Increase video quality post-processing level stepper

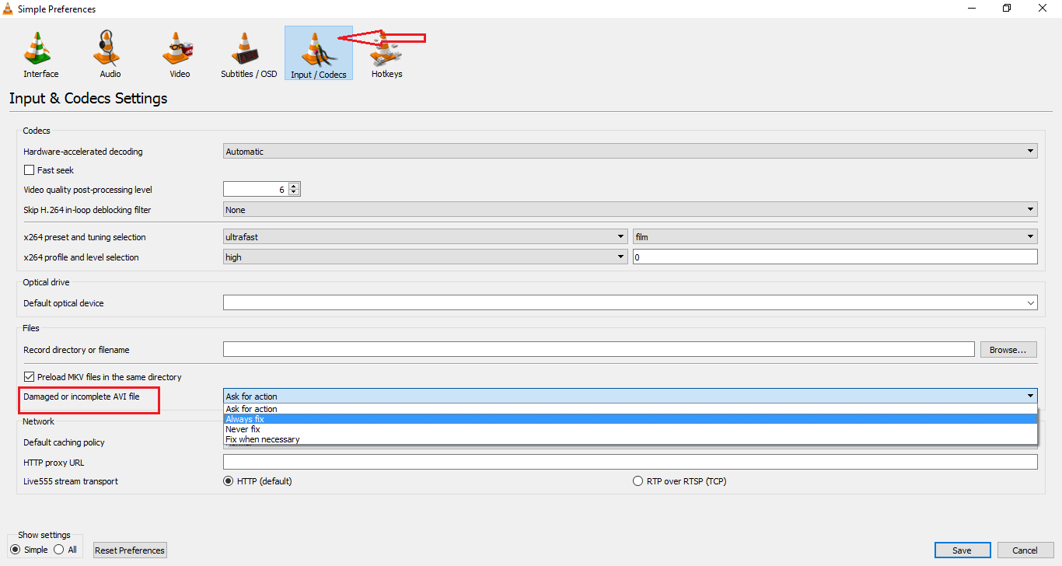pyautogui.click(x=294, y=185)
